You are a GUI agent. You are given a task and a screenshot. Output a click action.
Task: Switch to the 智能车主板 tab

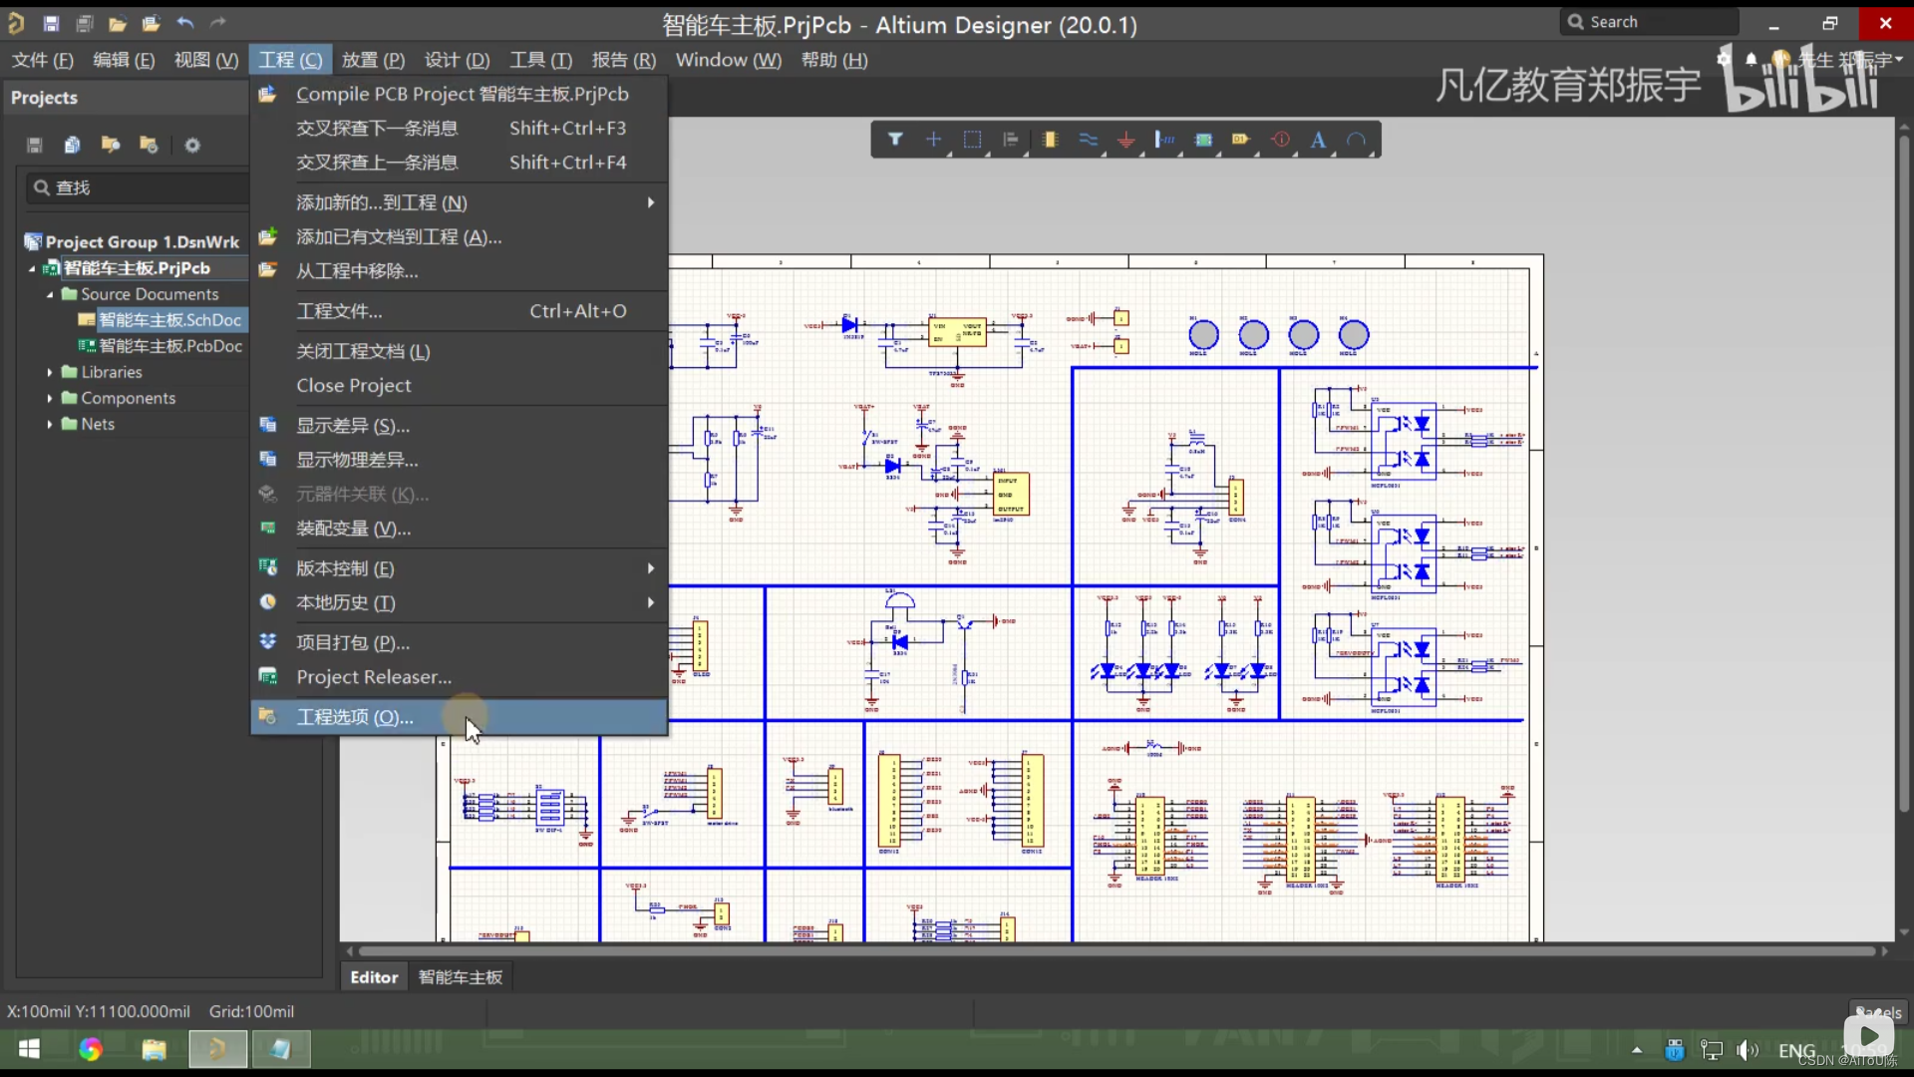click(x=461, y=977)
